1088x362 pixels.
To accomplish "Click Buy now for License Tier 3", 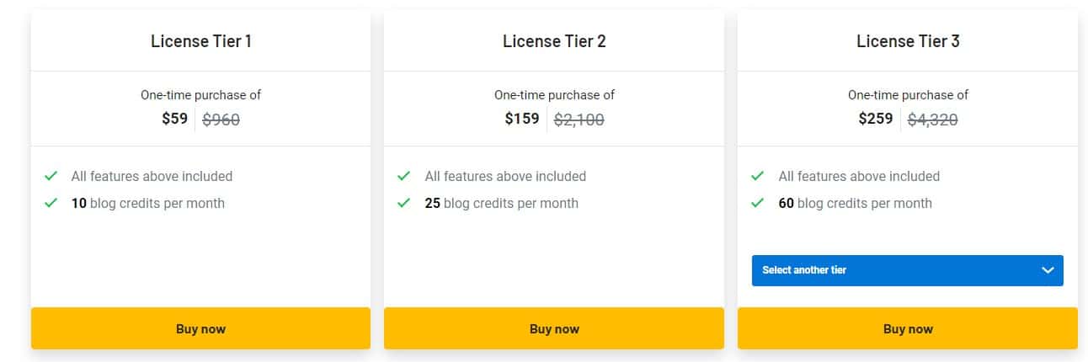I will click(x=908, y=328).
